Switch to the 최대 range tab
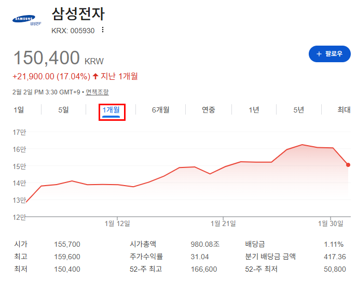This screenshot has width=357, height=281. [x=344, y=110]
